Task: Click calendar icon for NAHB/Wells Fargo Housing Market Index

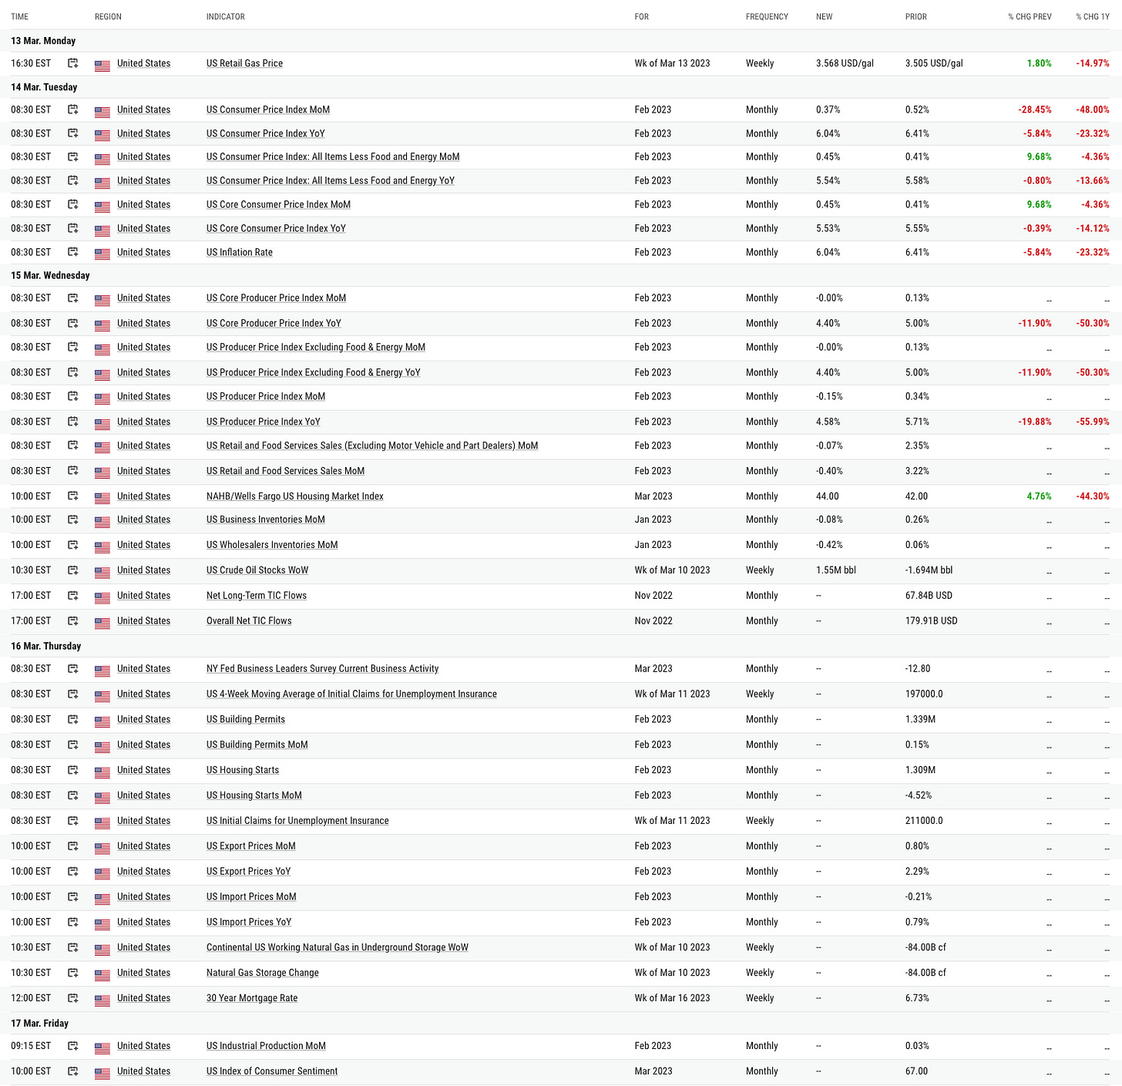Action: [x=73, y=496]
